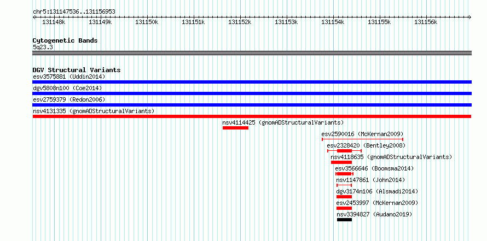
Task: Select the red bar under dgv3174n106
Action: pyautogui.click(x=344, y=197)
